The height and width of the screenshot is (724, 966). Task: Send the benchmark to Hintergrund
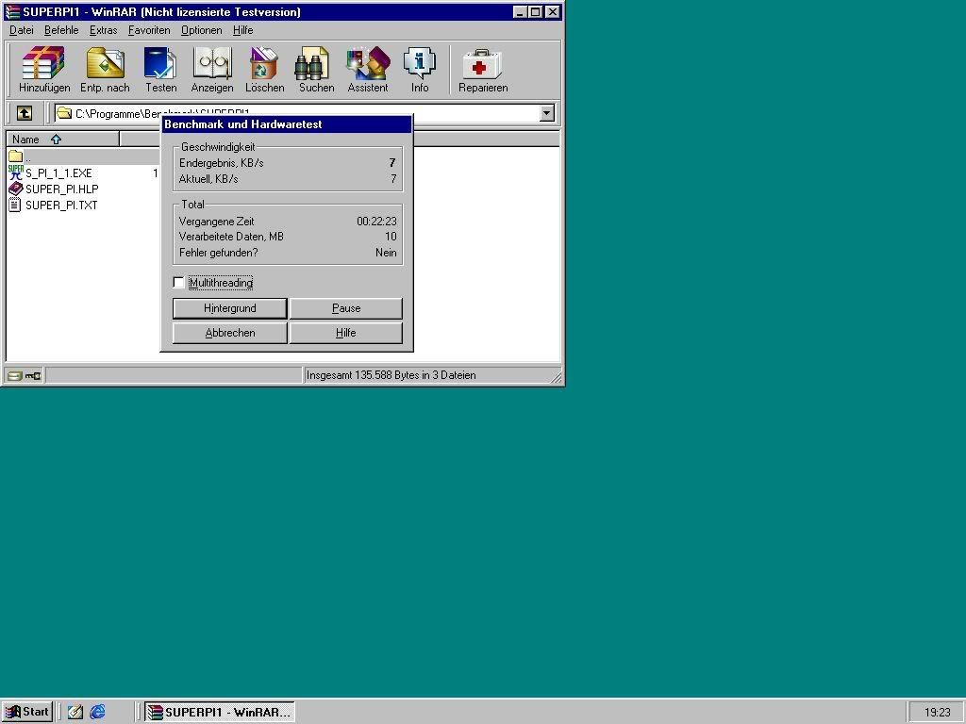[x=230, y=308]
